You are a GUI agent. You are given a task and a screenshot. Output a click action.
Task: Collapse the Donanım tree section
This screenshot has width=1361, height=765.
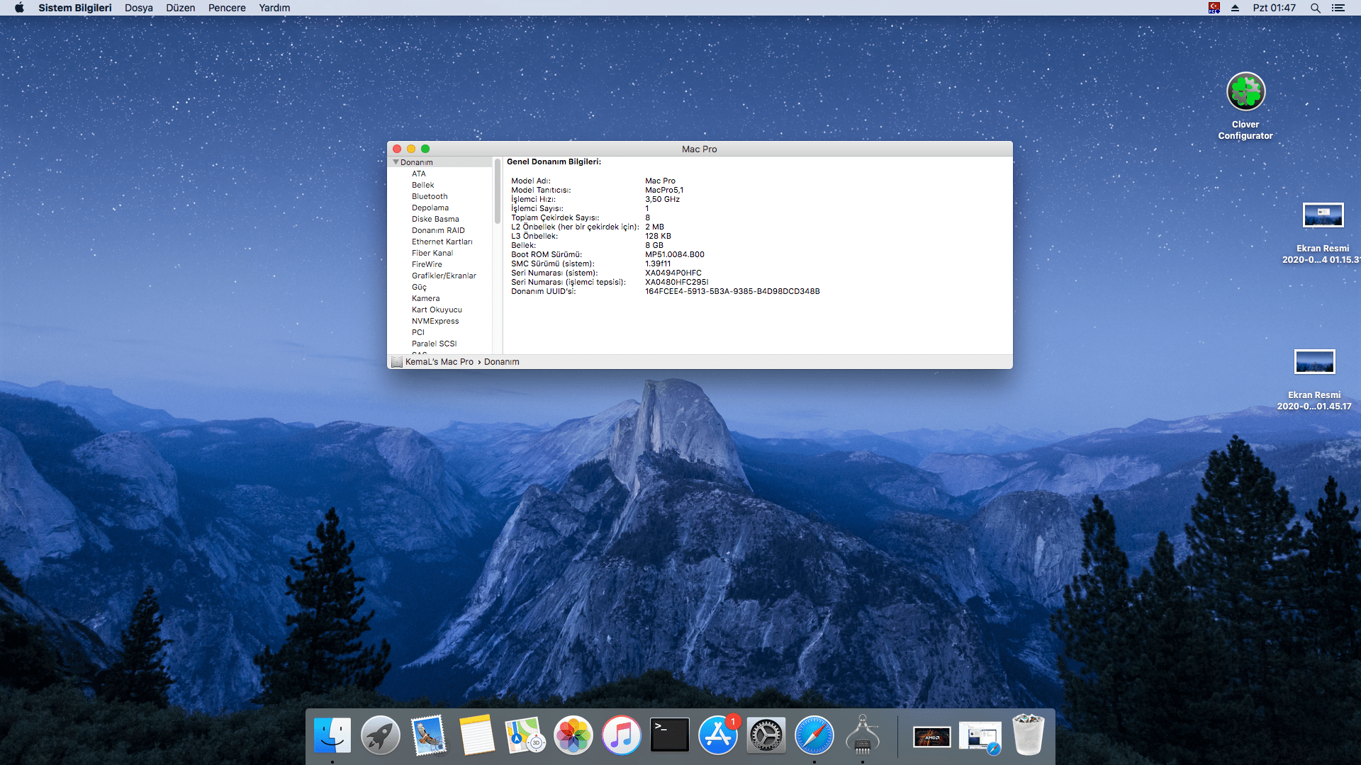[x=396, y=162]
